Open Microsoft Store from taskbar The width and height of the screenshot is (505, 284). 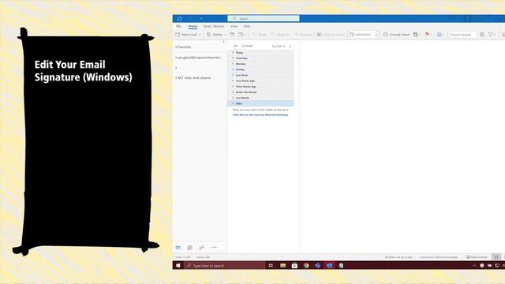click(x=294, y=265)
